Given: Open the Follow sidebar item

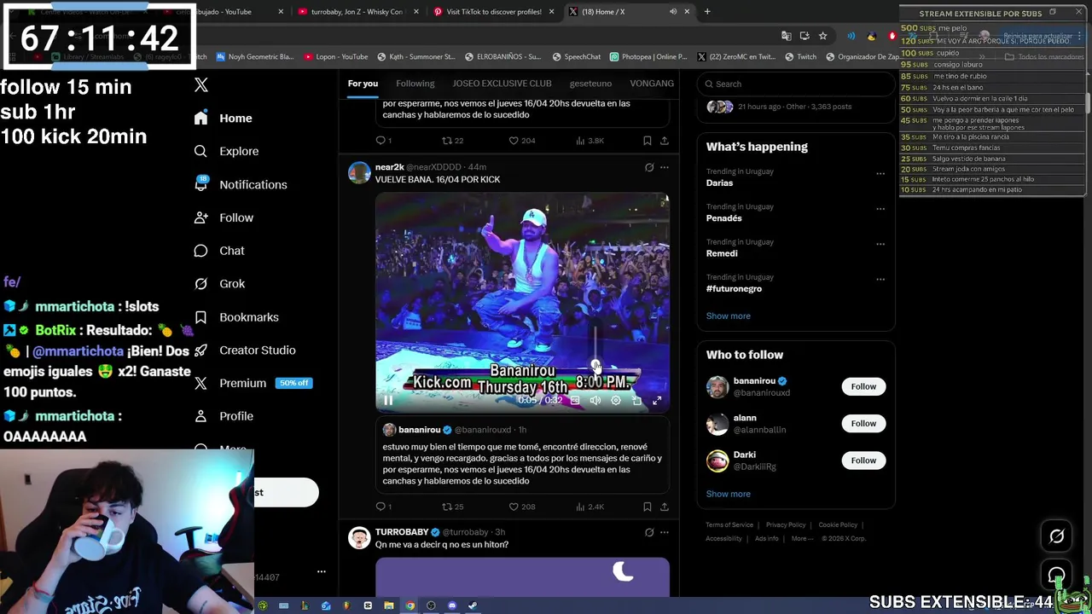Looking at the screenshot, I should 223,217.
